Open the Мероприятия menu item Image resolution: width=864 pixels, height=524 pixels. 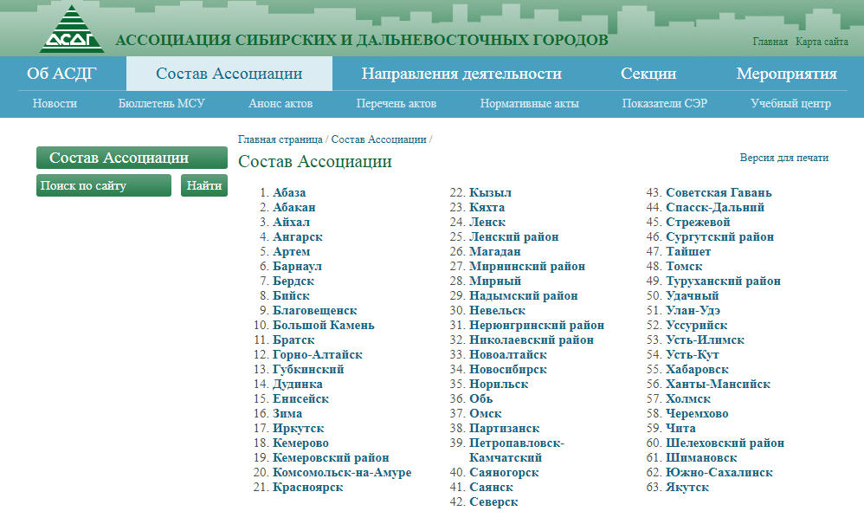pyautogui.click(x=786, y=74)
